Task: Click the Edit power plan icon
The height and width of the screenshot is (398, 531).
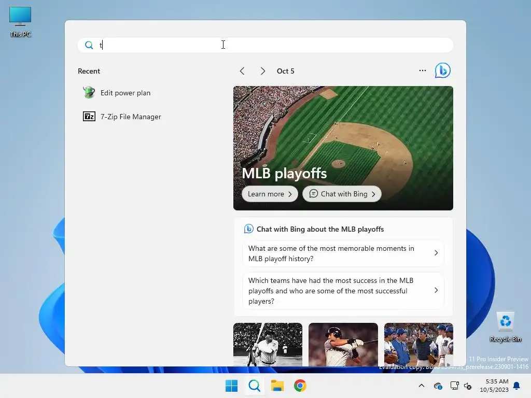Action: (89, 92)
